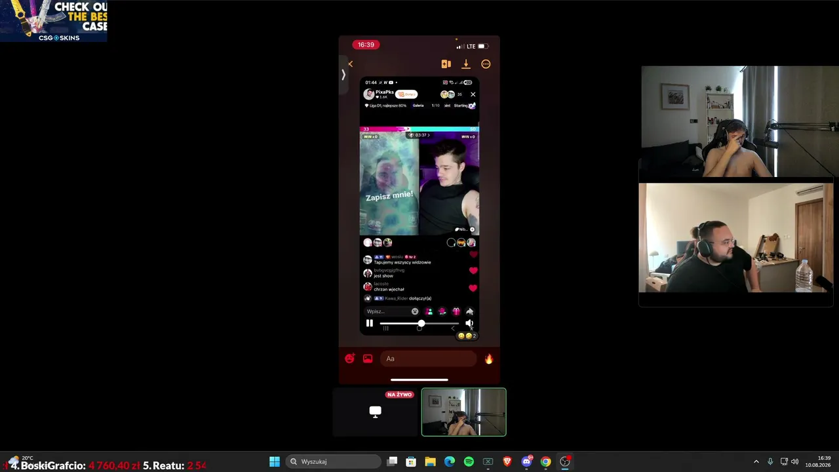839x472 pixels.
Task: Go back with the orange back arrow
Action: pos(350,64)
